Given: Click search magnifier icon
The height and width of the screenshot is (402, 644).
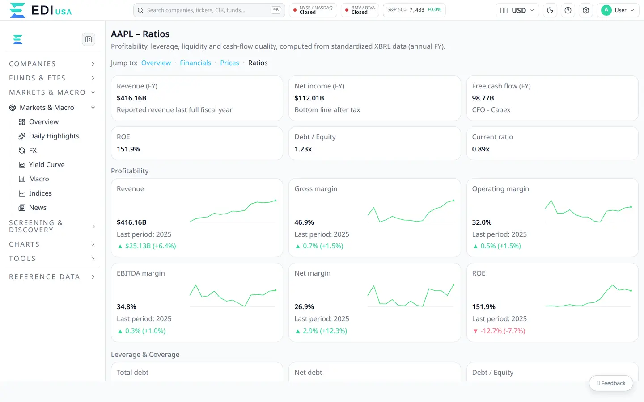Looking at the screenshot, I should click(140, 10).
